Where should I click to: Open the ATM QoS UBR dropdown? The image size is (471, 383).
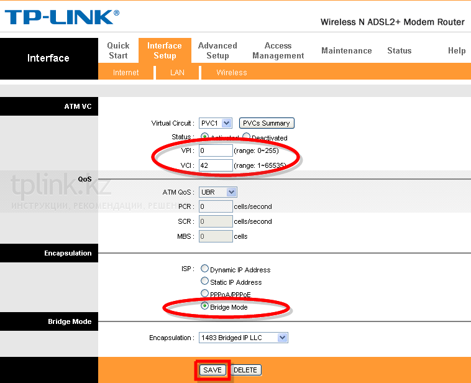(217, 192)
